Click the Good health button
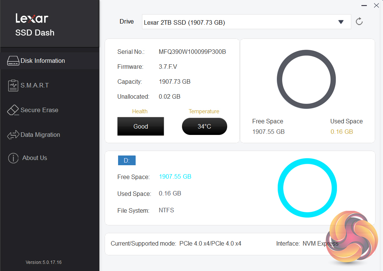383x271 pixels. coord(141,126)
